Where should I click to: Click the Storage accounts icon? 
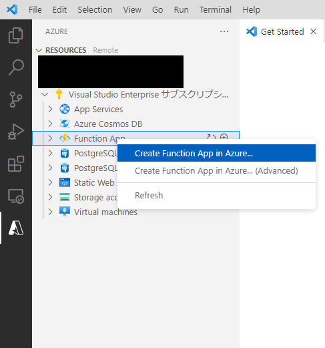[65, 197]
